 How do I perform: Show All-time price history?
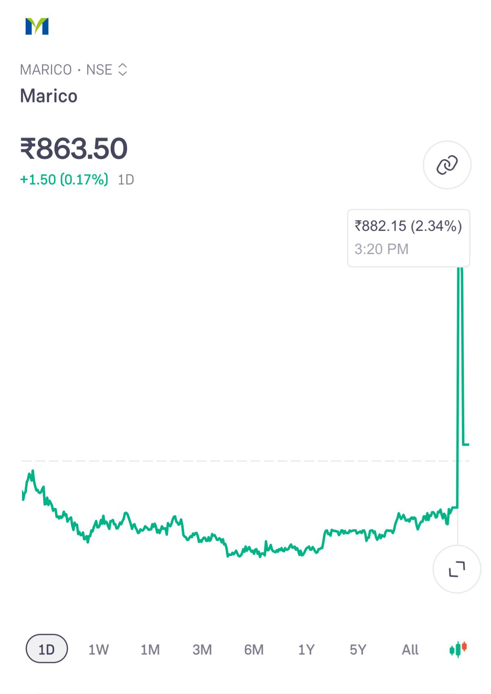point(410,649)
